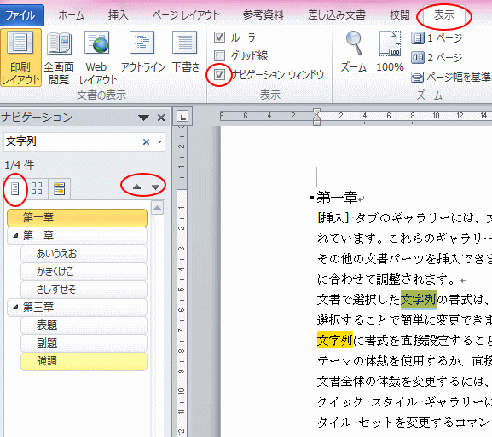Open the アウトライン view
Screen dimensions: 492x437
pos(142,52)
